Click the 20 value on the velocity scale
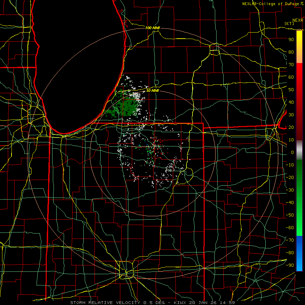Image resolution: width=305 pixels, height=305 pixels. [x=291, y=127]
